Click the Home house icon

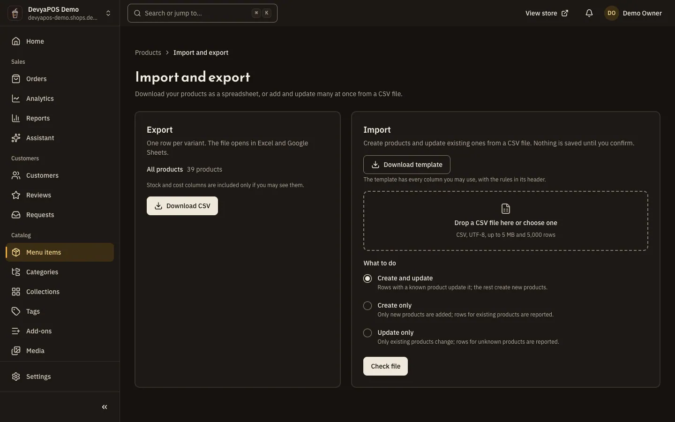click(x=16, y=41)
